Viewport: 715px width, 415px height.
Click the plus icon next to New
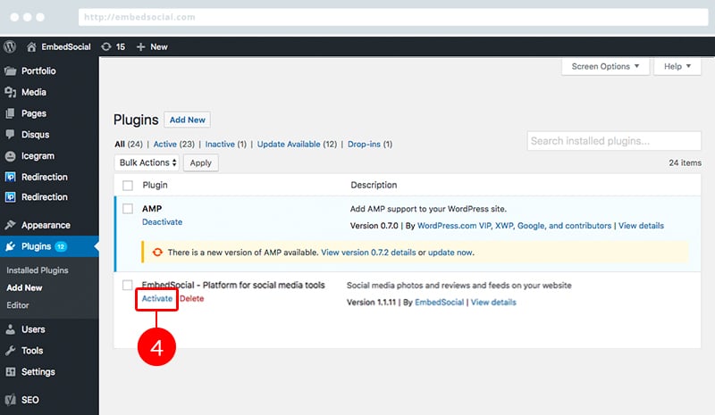(x=140, y=47)
